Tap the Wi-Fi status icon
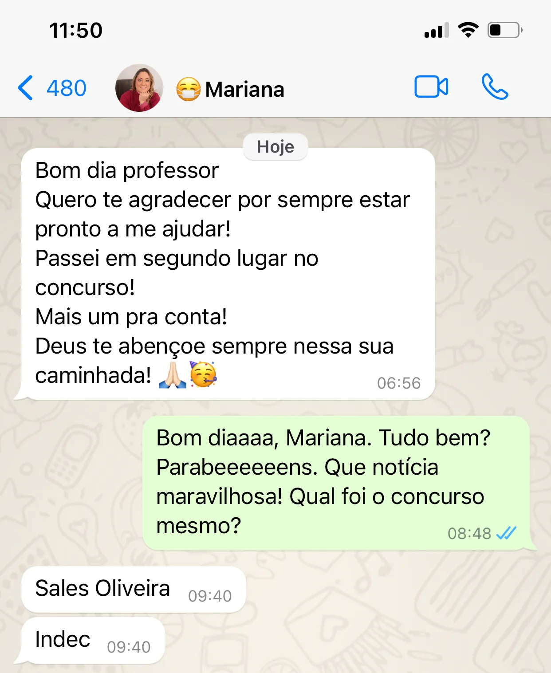 [468, 30]
